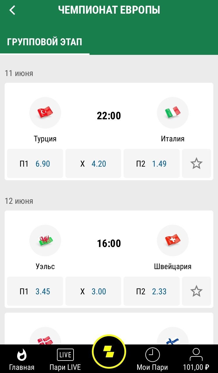Image resolution: width=218 pixels, height=373 pixels.
Task: Open account profile showing 101,00 ₽
Action: point(196,359)
